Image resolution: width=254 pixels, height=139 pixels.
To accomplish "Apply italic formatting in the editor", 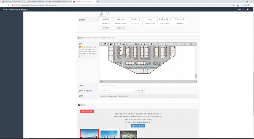I will click(118, 44).
